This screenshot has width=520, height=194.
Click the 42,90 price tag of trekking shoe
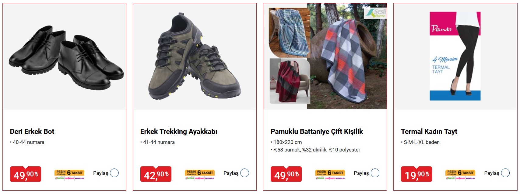[156, 174]
